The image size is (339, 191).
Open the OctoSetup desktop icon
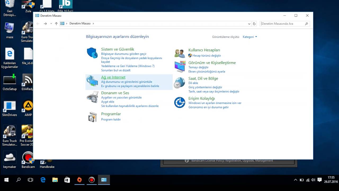10,83
